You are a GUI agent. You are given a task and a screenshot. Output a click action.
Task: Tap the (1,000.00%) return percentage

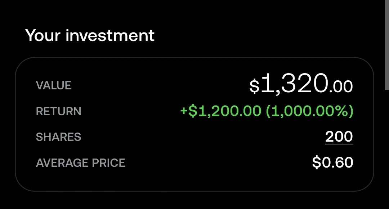[309, 111]
